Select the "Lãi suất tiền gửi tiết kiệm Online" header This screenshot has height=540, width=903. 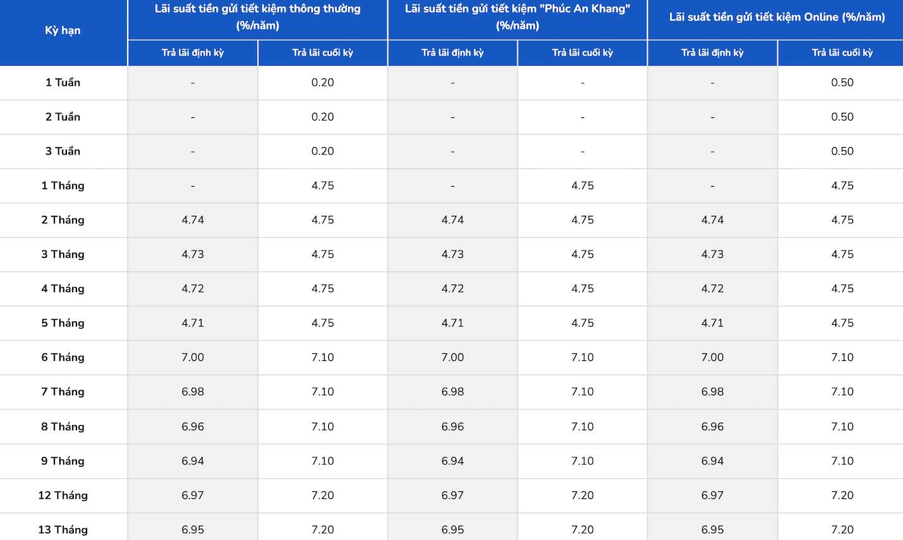777,17
